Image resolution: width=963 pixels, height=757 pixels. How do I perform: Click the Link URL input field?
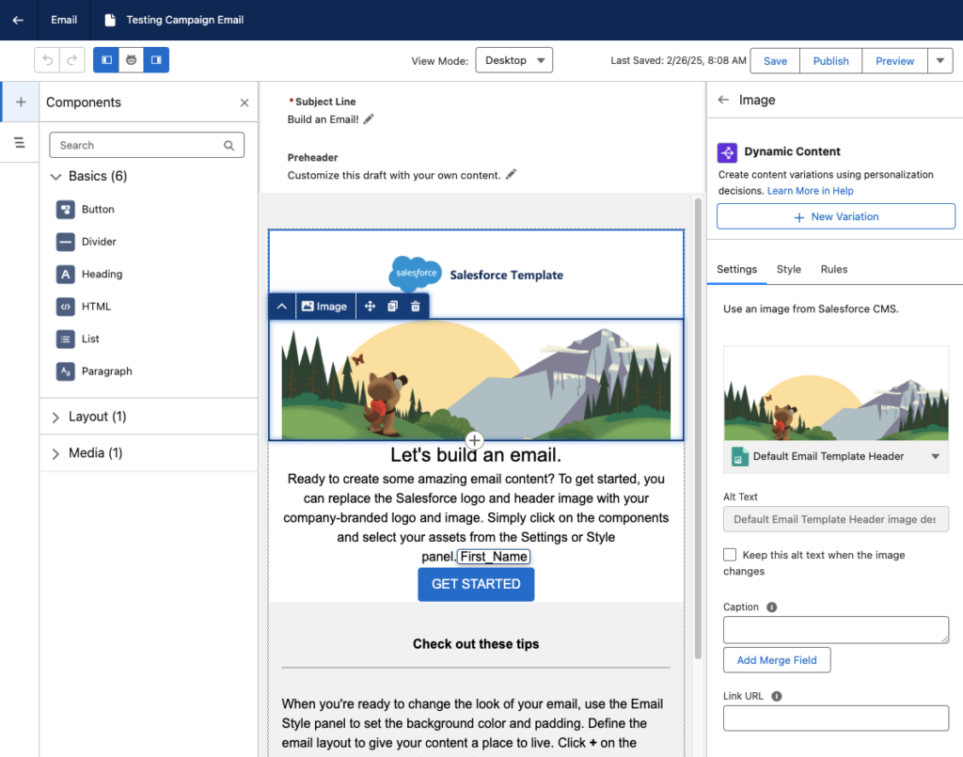(x=835, y=718)
